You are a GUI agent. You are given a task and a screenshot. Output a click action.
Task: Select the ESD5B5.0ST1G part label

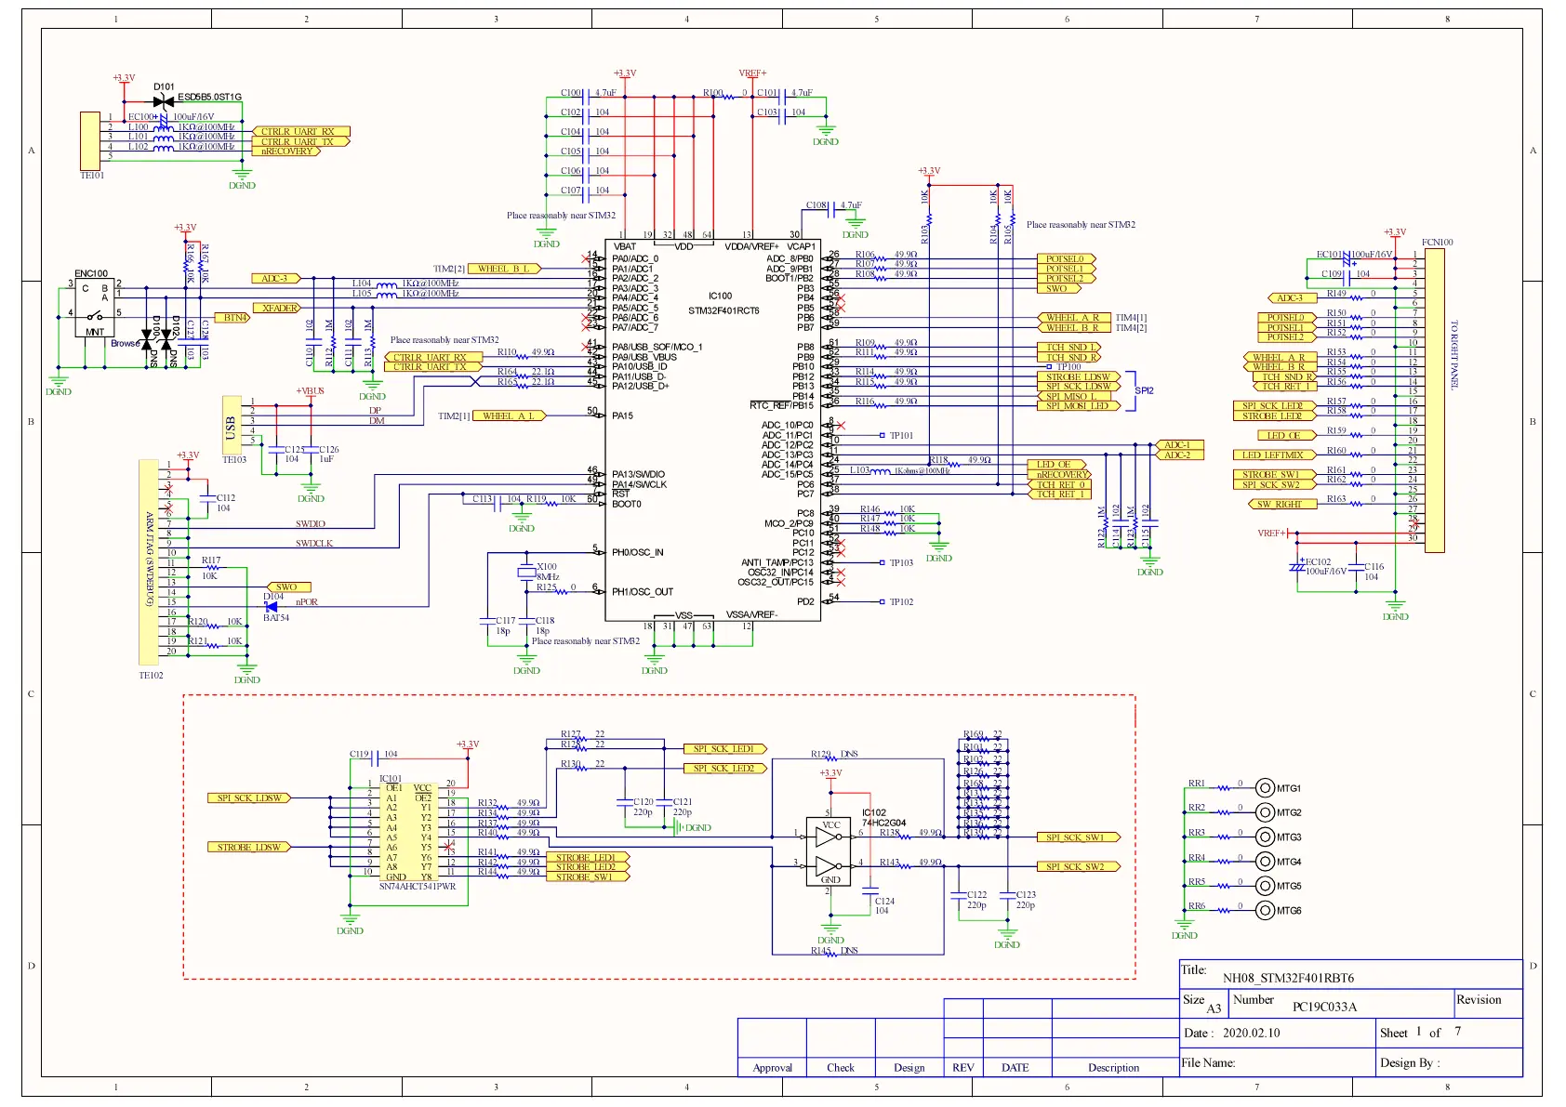(209, 97)
